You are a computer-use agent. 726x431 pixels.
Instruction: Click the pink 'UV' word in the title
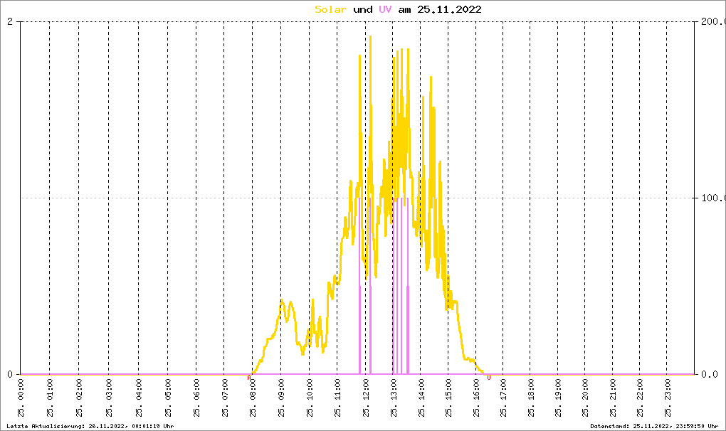[385, 9]
